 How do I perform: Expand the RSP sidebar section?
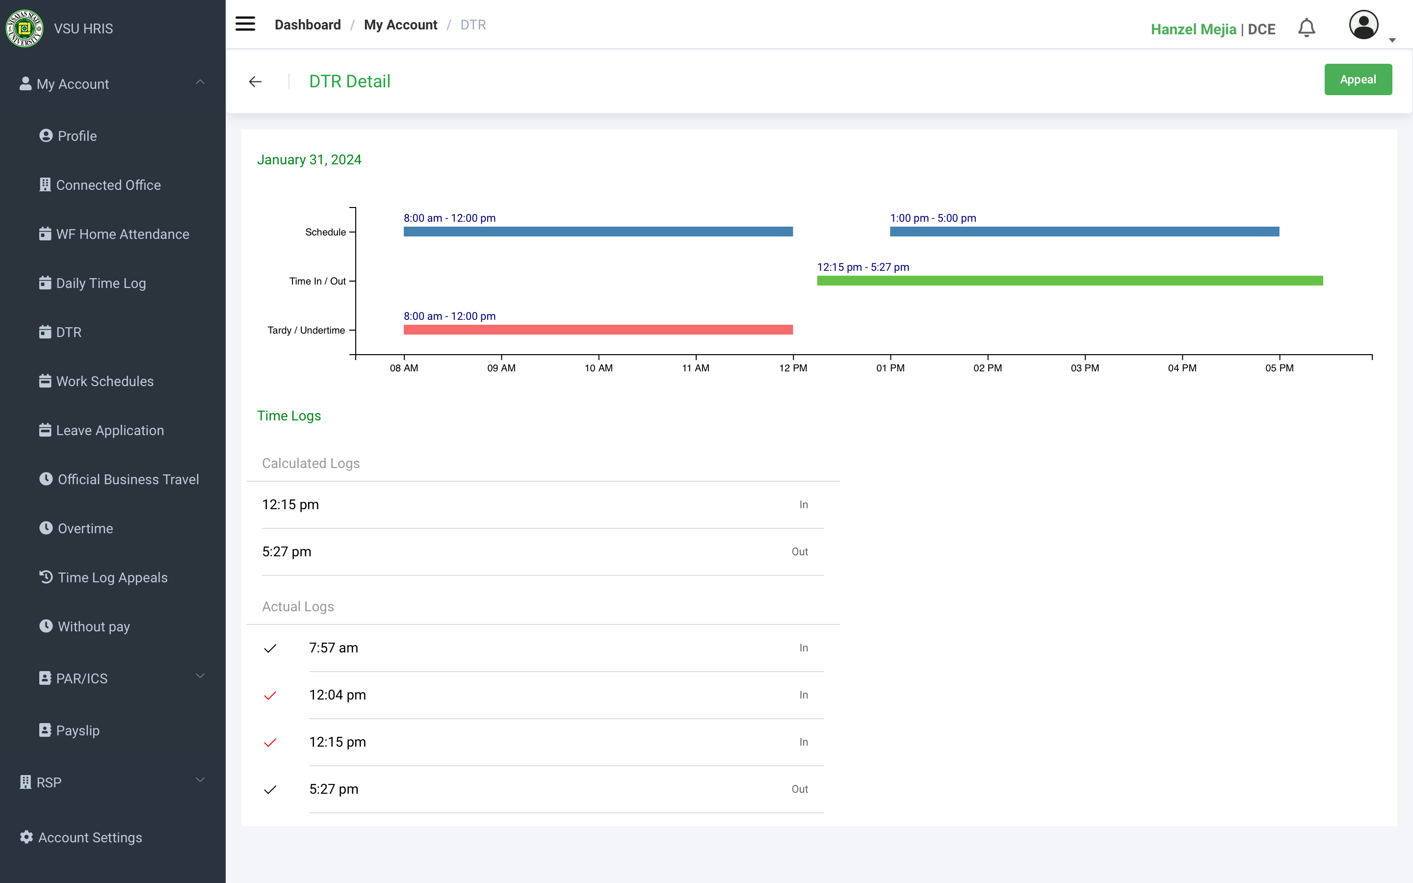click(200, 781)
